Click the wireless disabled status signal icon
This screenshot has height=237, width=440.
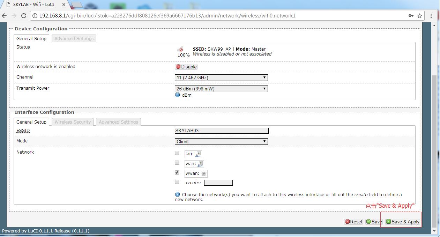pyautogui.click(x=180, y=49)
